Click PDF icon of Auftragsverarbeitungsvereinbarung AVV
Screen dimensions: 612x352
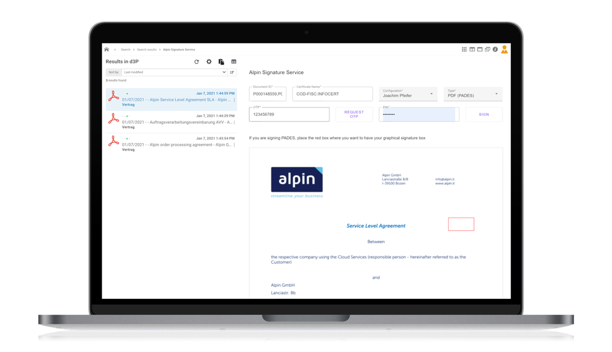[x=114, y=119]
